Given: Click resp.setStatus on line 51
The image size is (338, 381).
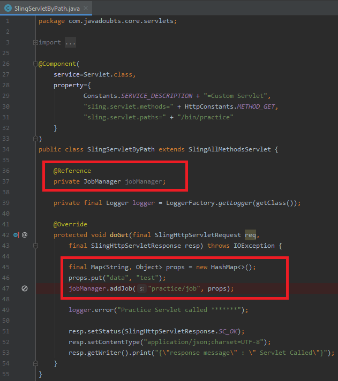Looking at the screenshot, I should tap(95, 331).
